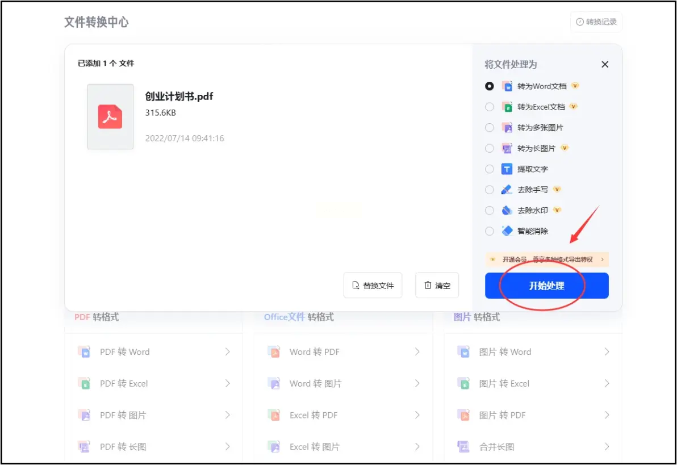Select the 去除水印 radio button
The width and height of the screenshot is (677, 465).
click(489, 210)
